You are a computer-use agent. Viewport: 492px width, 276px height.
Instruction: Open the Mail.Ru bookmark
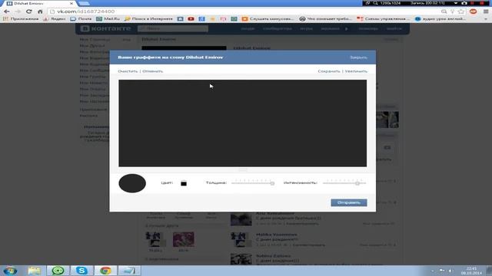coord(108,18)
